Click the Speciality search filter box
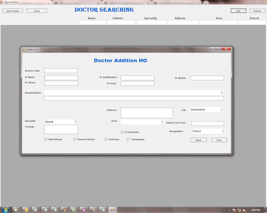The height and width of the screenshot is (213, 267). [152, 22]
